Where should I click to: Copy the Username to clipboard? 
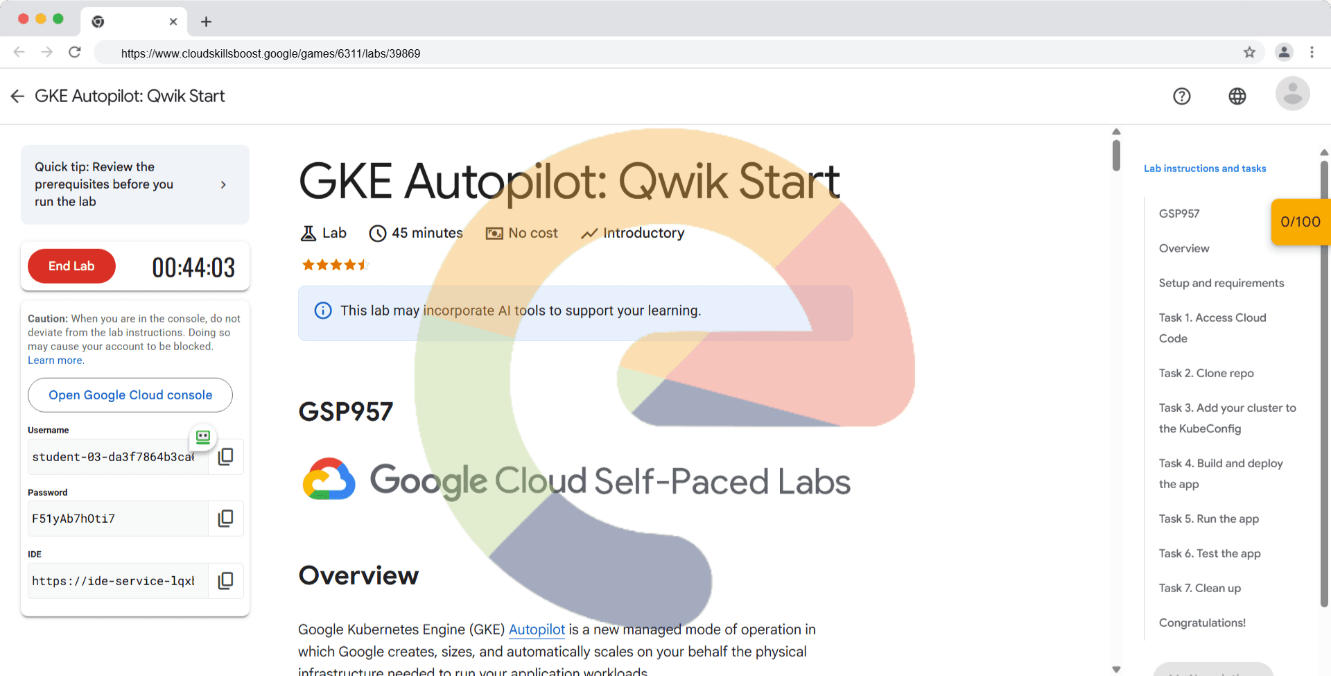(x=225, y=457)
